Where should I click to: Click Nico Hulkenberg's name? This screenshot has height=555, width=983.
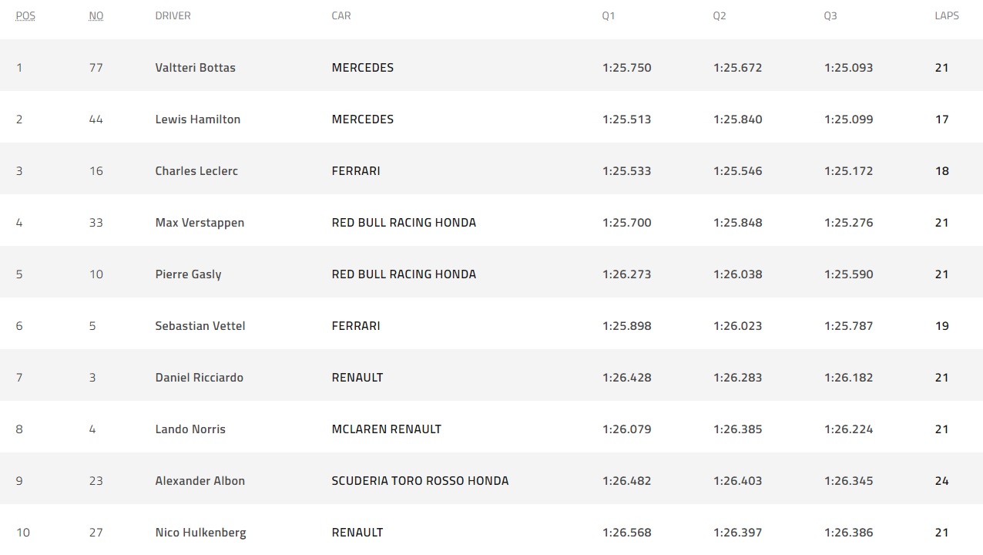click(201, 533)
